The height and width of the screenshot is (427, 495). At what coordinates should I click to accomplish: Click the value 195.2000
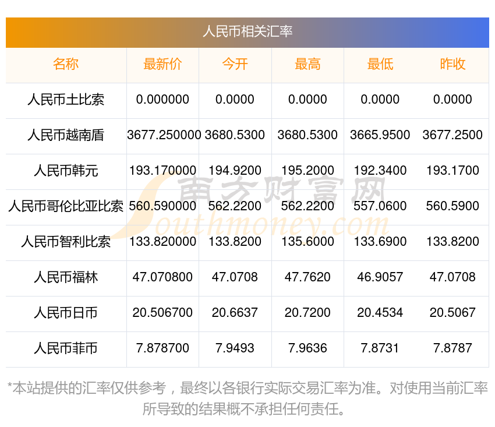click(x=307, y=171)
